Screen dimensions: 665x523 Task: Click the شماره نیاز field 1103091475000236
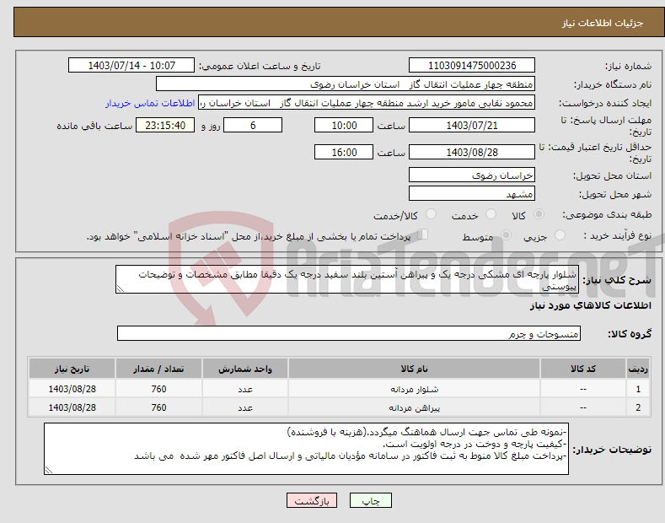(472, 66)
